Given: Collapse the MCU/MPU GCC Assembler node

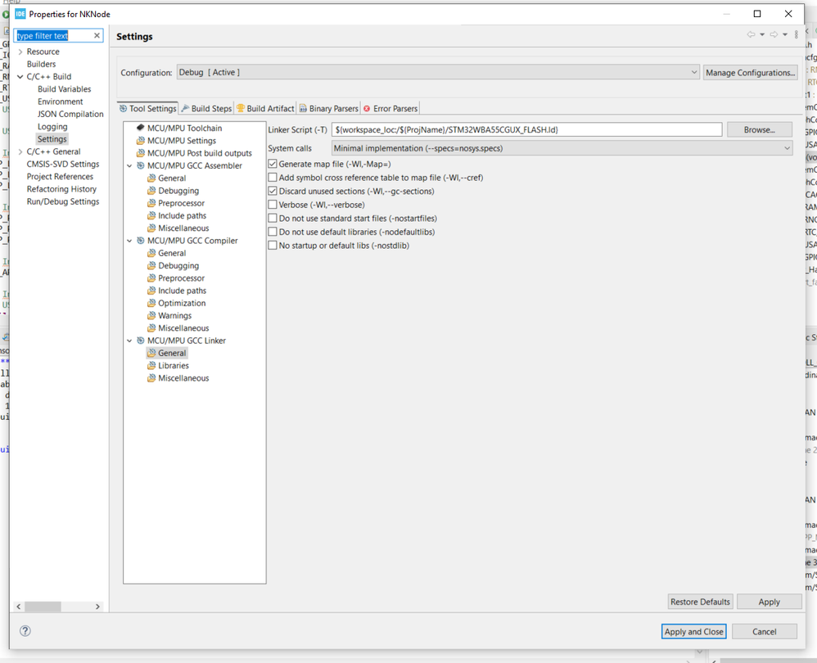Looking at the screenshot, I should [129, 165].
